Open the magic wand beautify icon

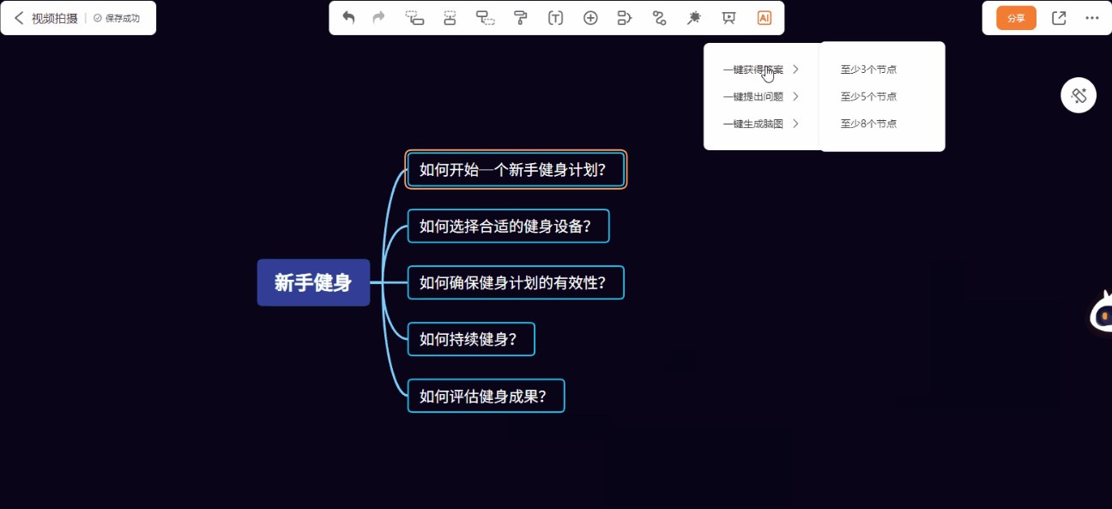coord(694,18)
